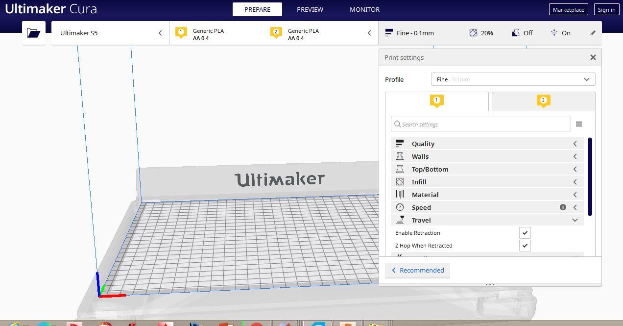Click the Material category icon
The width and height of the screenshot is (623, 326).
click(x=400, y=195)
